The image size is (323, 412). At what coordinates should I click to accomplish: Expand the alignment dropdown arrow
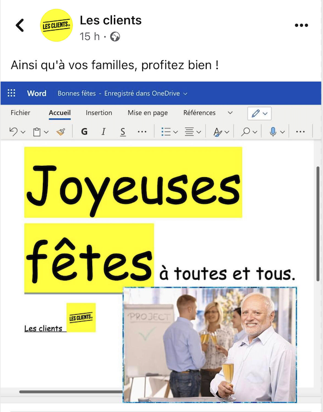tap(199, 132)
